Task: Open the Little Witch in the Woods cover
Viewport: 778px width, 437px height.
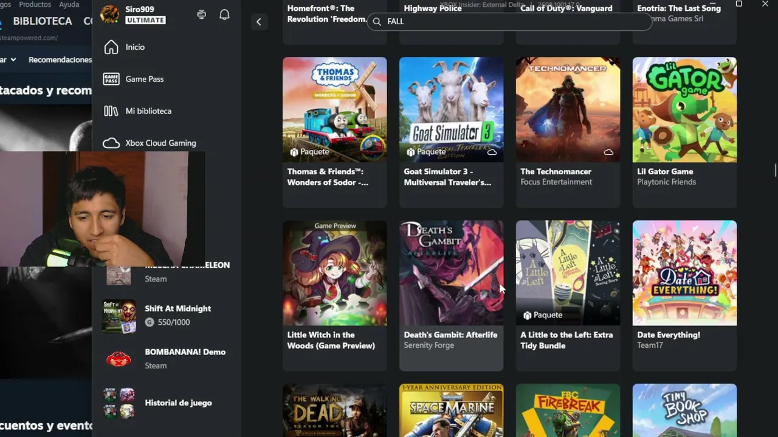Action: point(334,273)
